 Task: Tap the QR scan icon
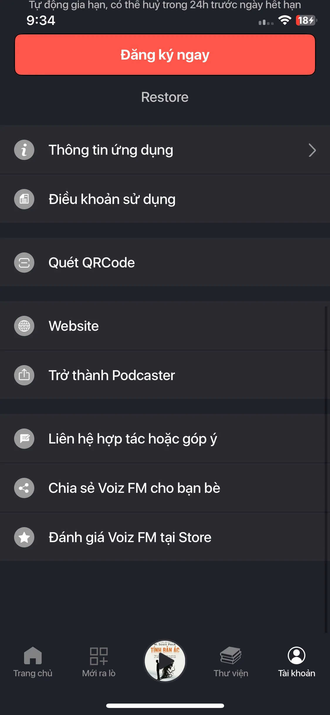coord(24,263)
